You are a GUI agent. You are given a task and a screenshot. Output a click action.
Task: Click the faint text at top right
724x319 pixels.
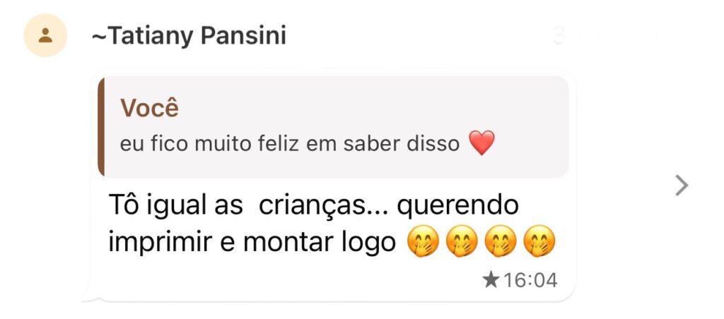pos(622,35)
